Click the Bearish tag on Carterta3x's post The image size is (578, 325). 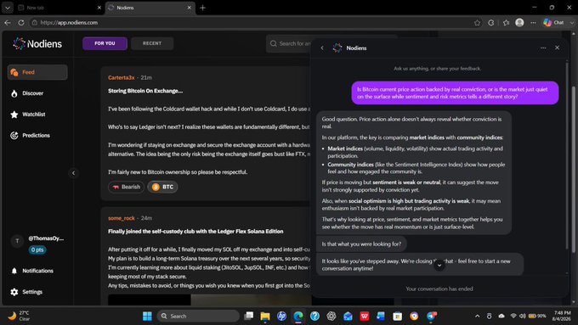pos(127,187)
